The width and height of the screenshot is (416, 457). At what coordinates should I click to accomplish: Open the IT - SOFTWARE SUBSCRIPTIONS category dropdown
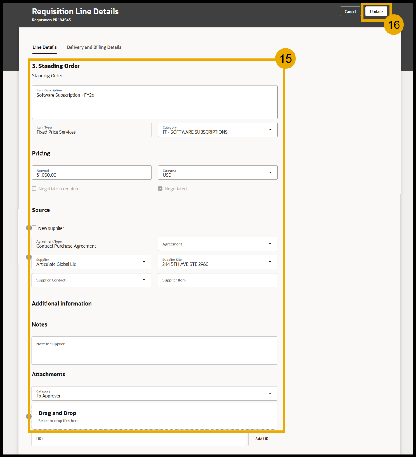217,130
